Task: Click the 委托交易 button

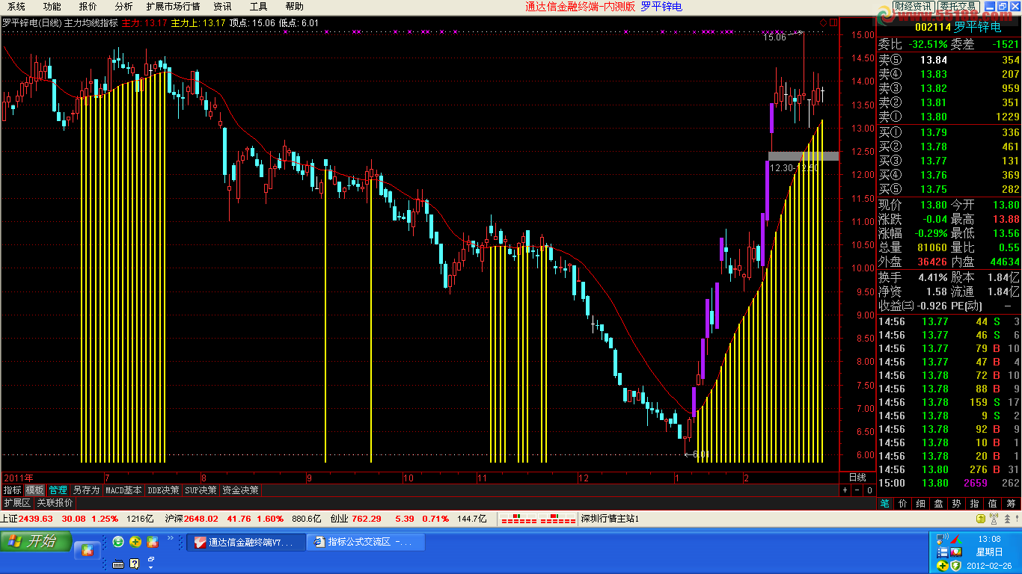Action: (x=959, y=7)
